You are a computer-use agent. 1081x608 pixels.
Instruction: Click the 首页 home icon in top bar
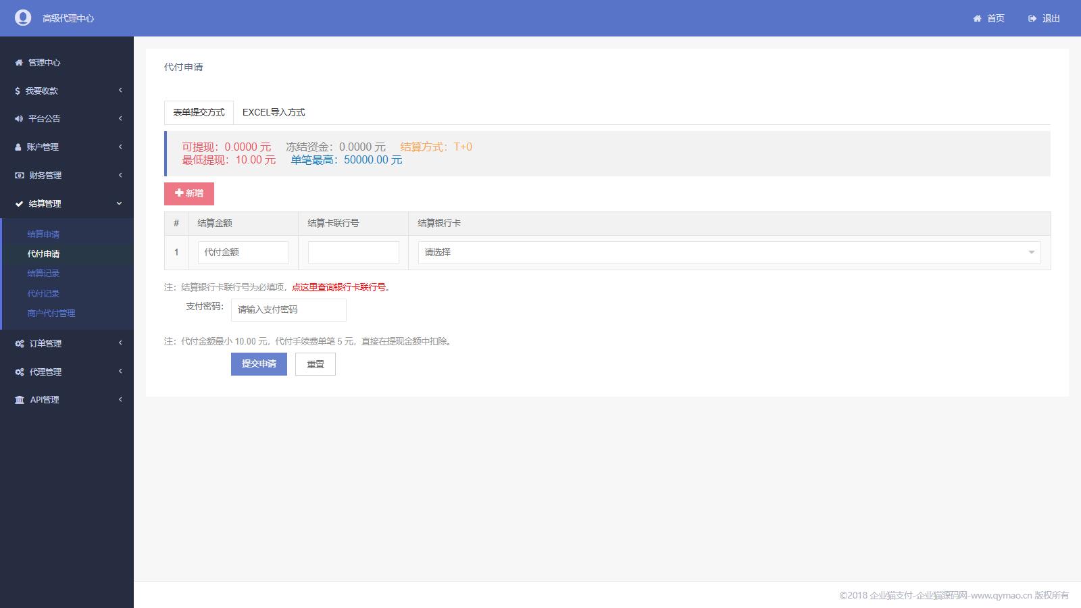point(976,18)
